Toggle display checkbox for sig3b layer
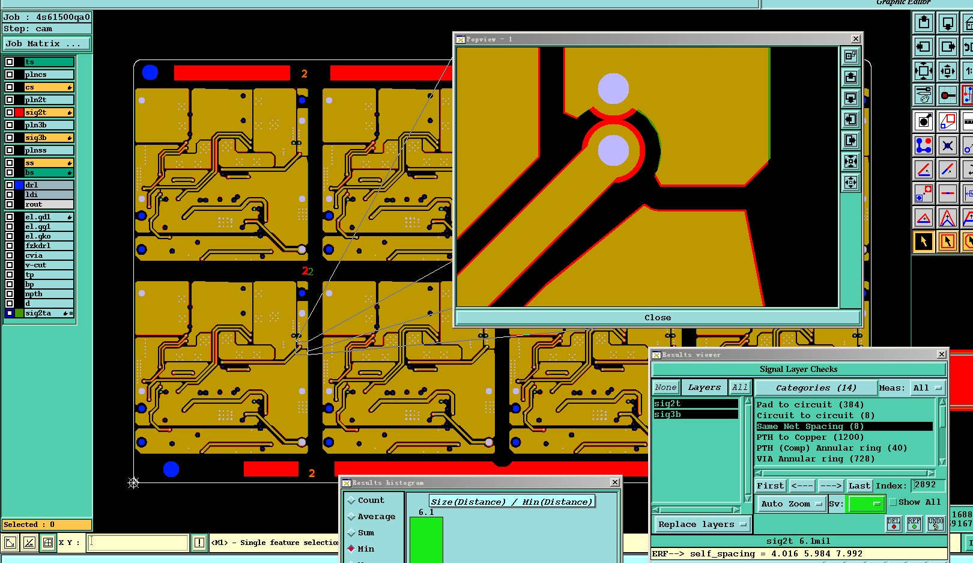This screenshot has width=973, height=563. click(x=10, y=138)
